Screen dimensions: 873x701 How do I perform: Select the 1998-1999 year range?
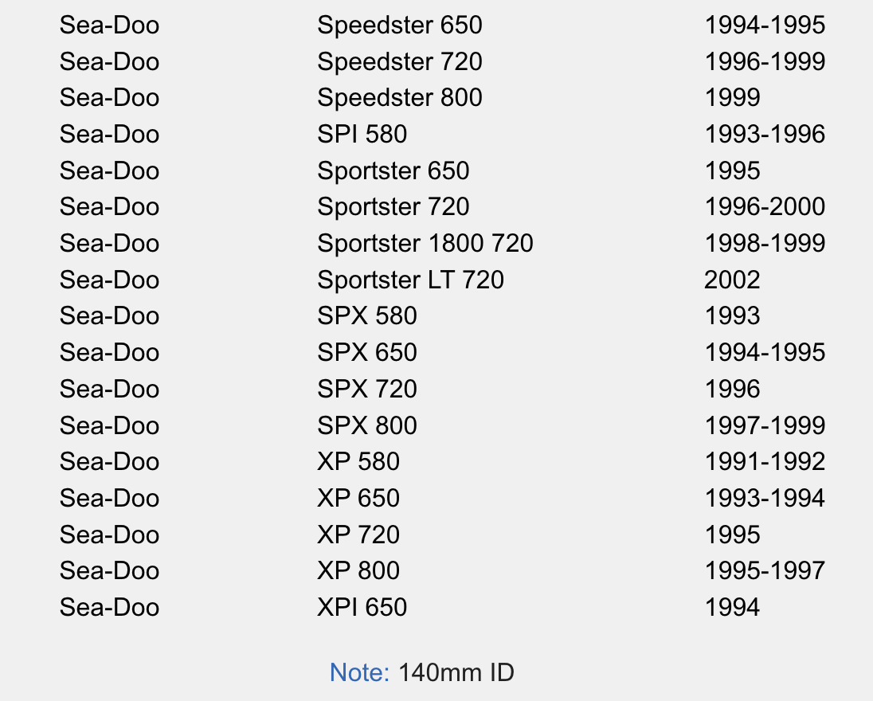765,243
